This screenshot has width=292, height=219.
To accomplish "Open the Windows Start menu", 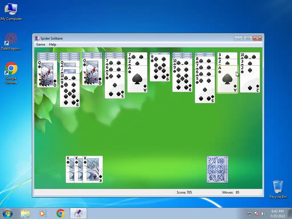I will (x=8, y=213).
